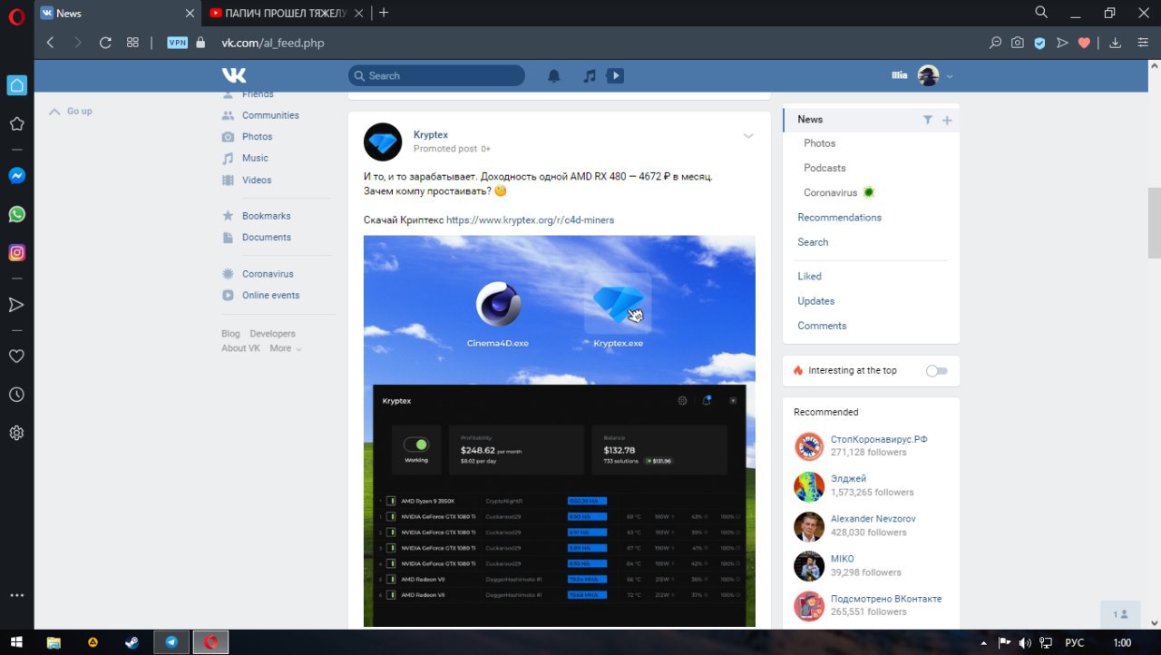
Task: Close the News browser tab
Action: (190, 13)
